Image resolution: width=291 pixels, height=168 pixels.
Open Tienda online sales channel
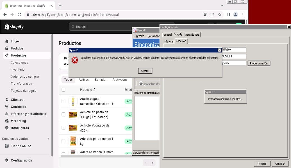[x=21, y=146]
